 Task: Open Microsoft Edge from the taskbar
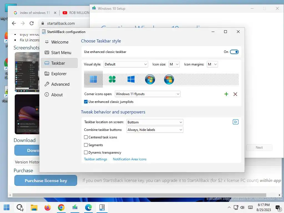pos(88,207)
